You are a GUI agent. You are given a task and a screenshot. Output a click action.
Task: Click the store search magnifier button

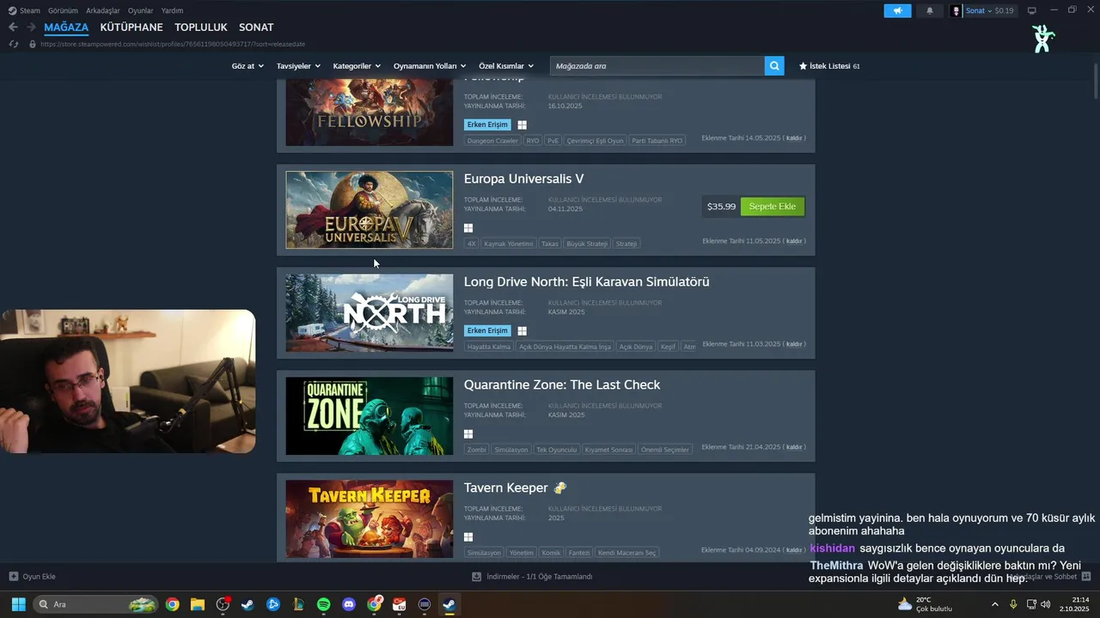pos(774,65)
